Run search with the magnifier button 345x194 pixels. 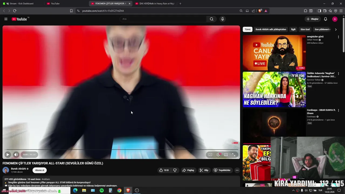[x=212, y=19]
